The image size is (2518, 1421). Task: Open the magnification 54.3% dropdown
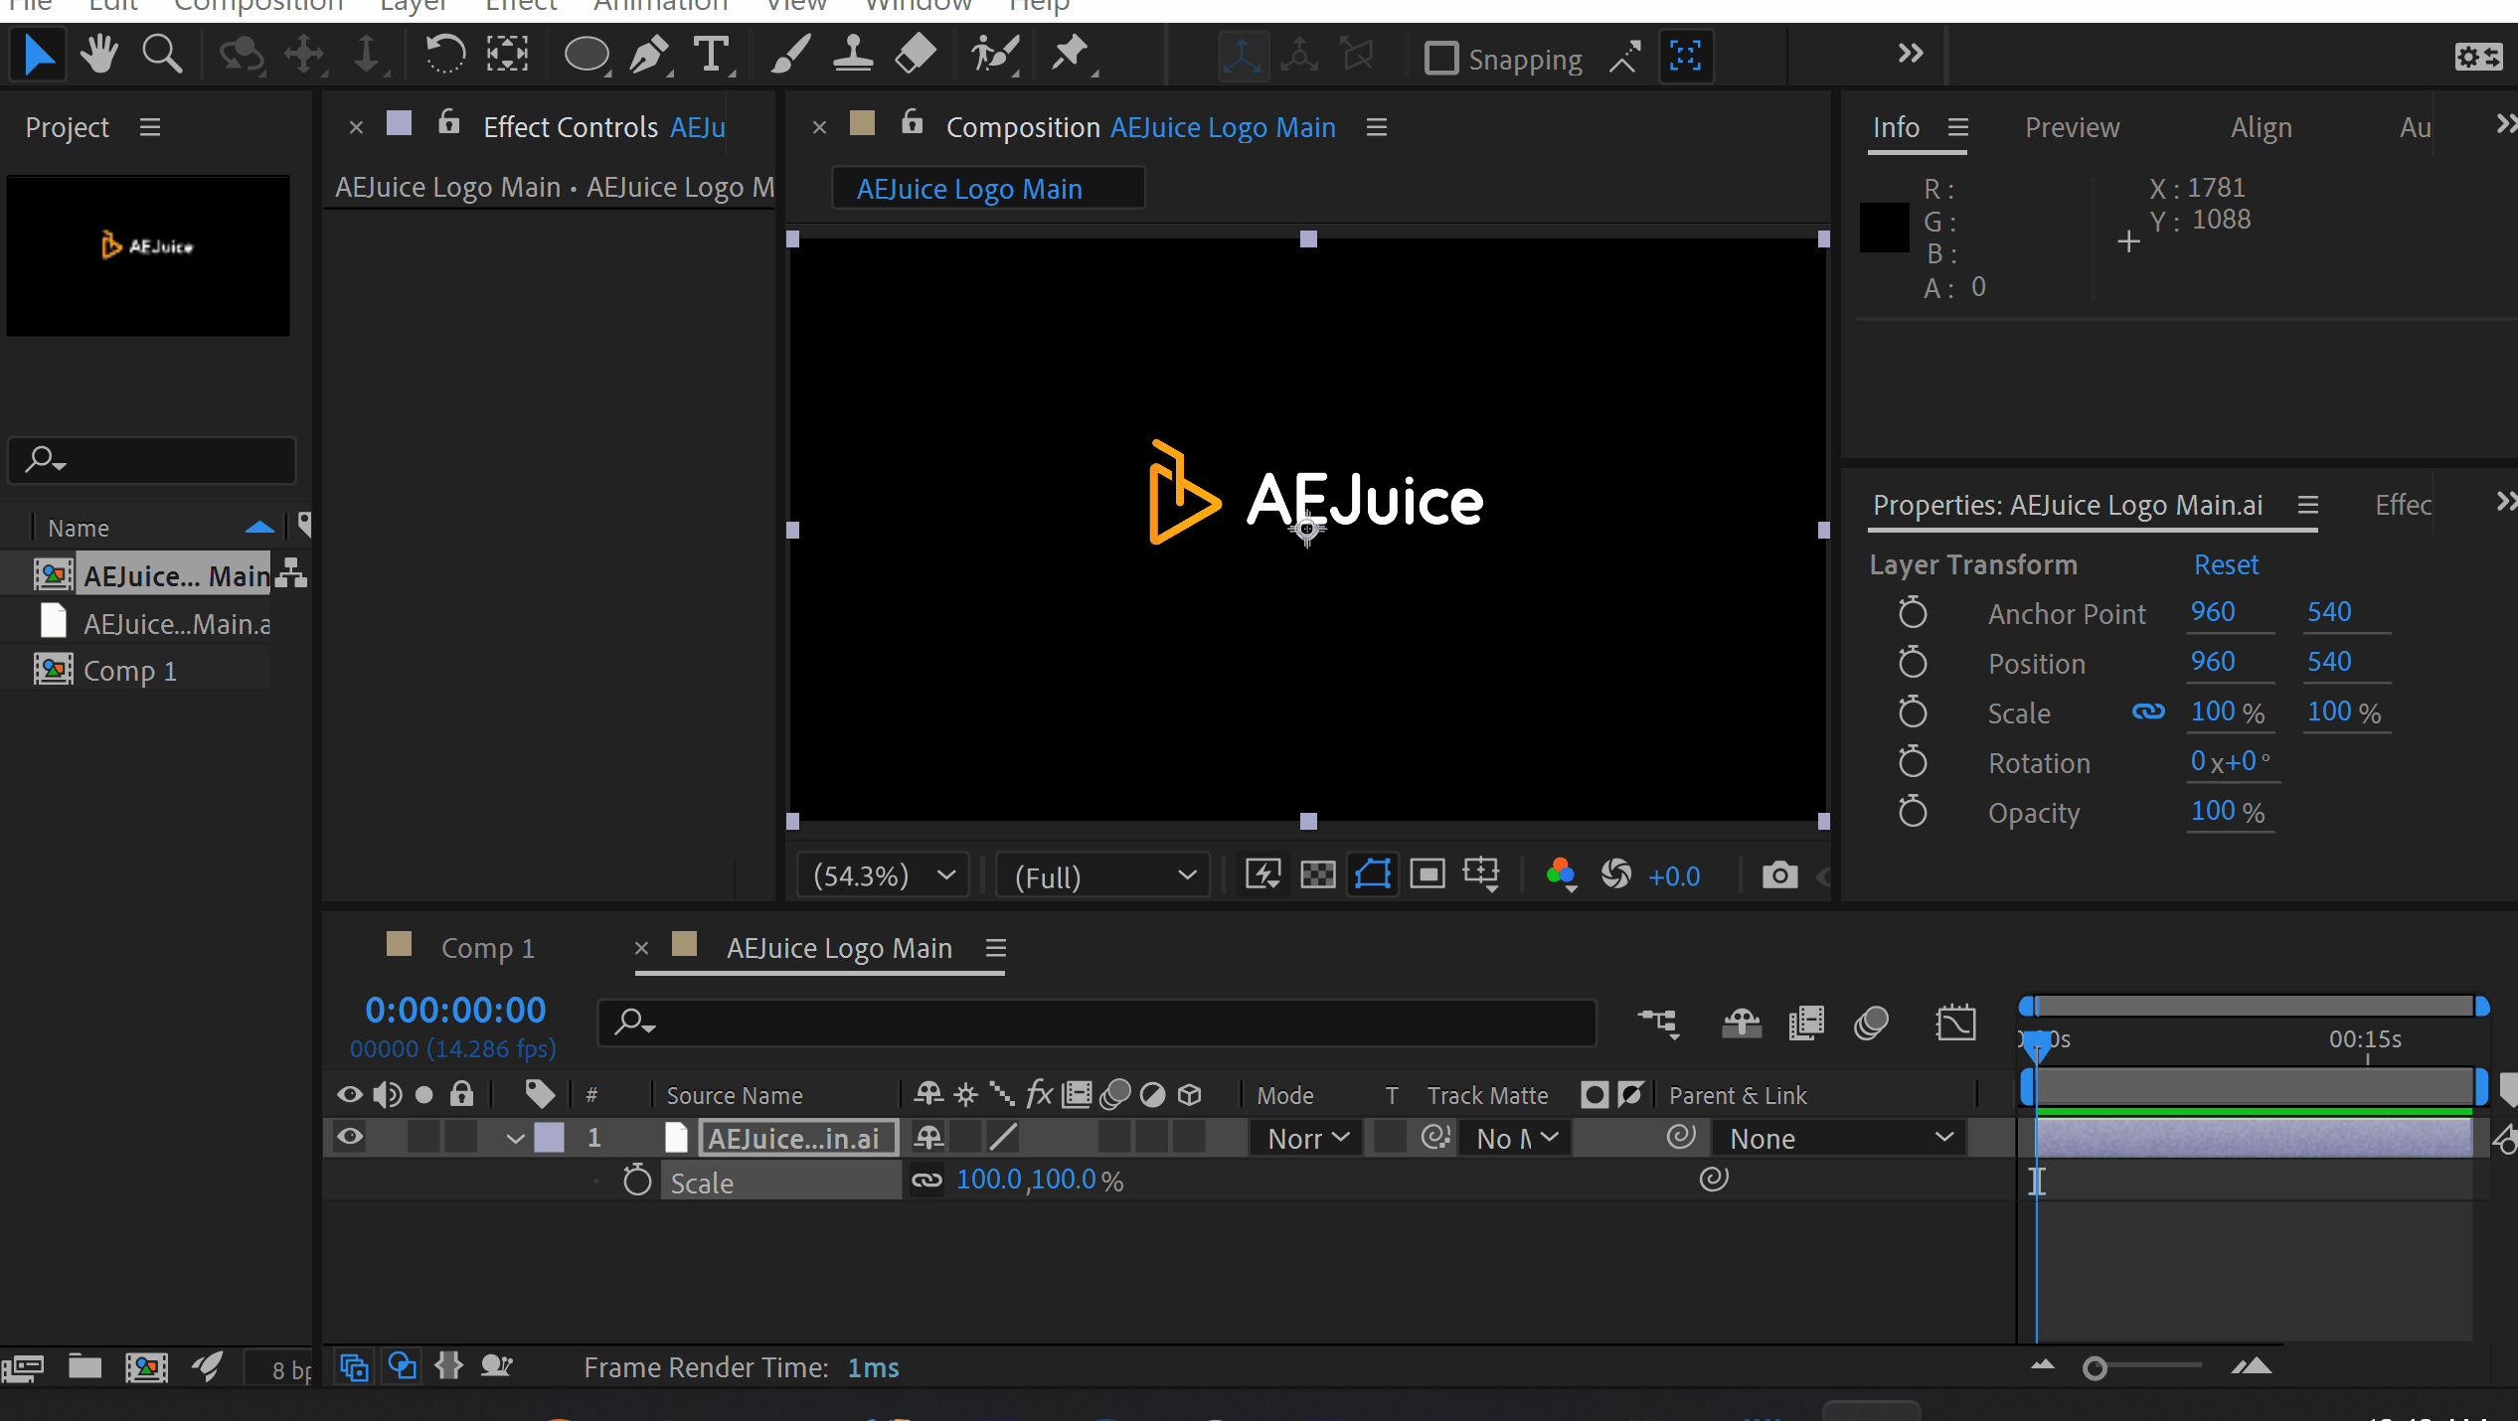coord(883,875)
